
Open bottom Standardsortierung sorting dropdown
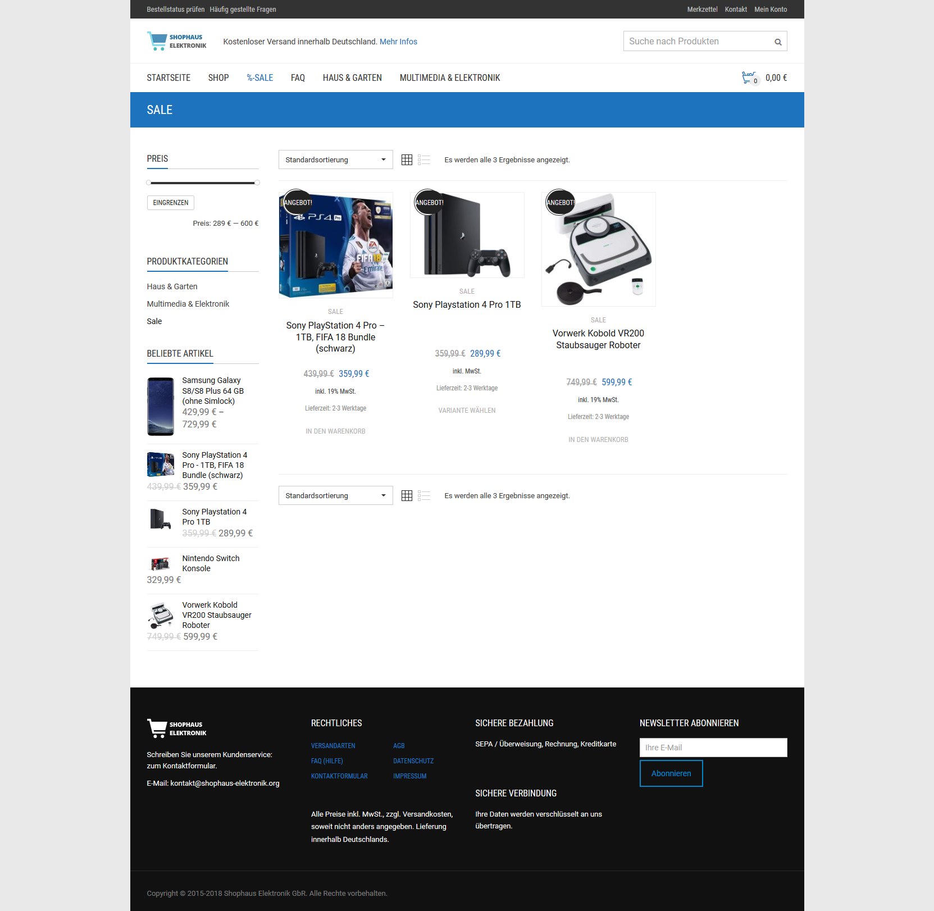(x=336, y=495)
